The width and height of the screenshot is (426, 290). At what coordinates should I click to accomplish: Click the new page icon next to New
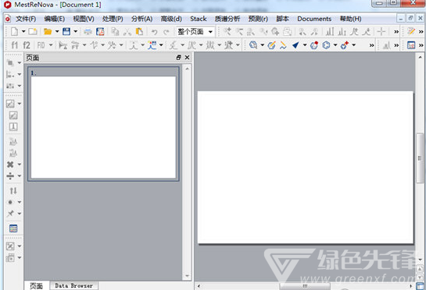(x=33, y=32)
